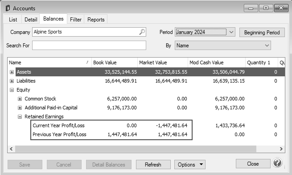292x175 pixels.
Task: Select the Balances tab
Action: tap(53, 19)
